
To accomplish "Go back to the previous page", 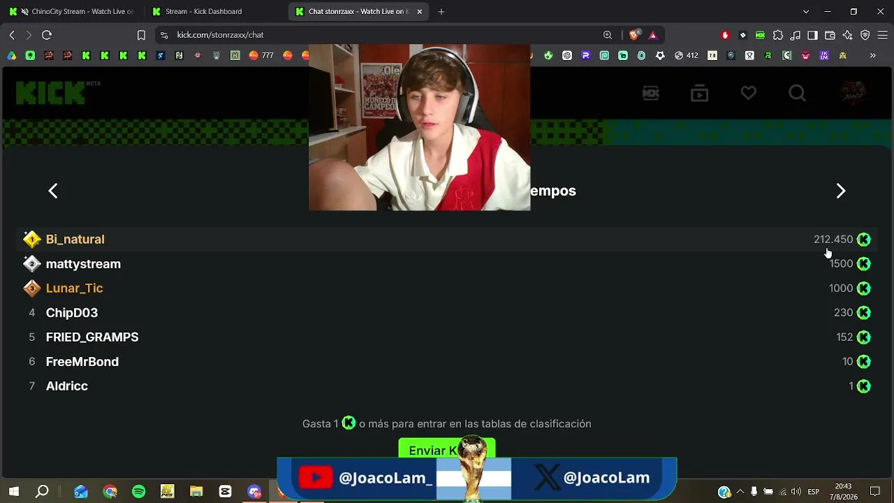I will click(x=12, y=35).
